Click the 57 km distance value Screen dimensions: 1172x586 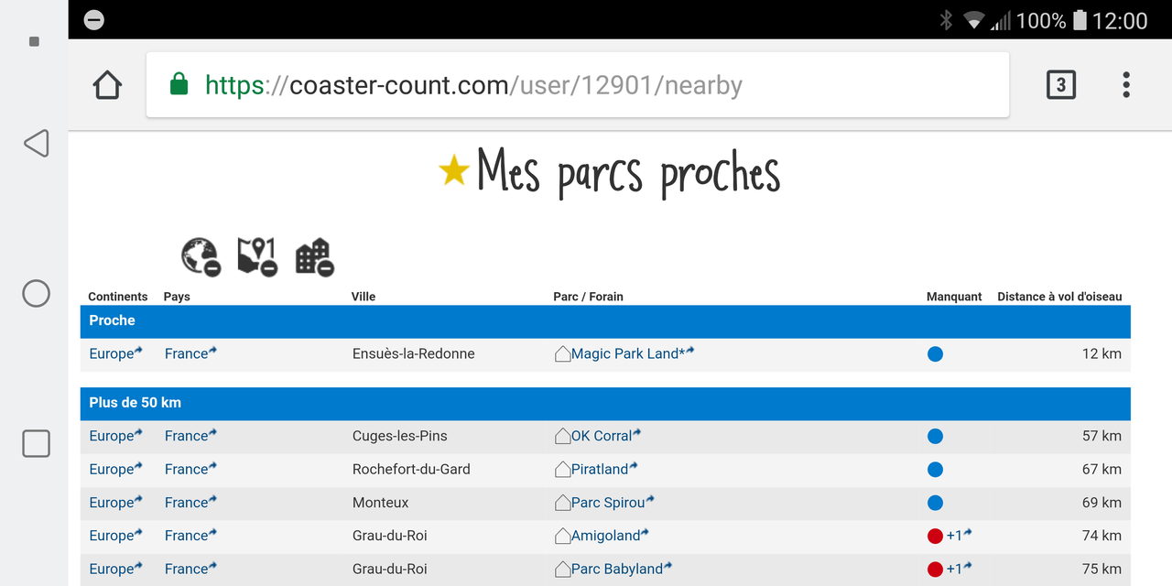(x=1101, y=436)
